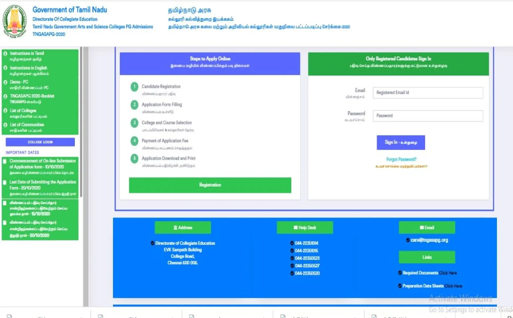
Task: Select the Candidate Registration step text
Action: [161, 87]
